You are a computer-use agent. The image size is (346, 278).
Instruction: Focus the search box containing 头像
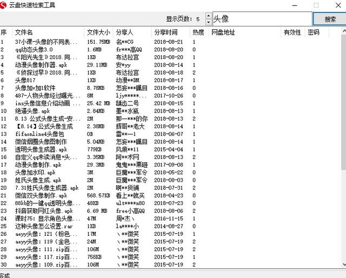tap(262, 19)
